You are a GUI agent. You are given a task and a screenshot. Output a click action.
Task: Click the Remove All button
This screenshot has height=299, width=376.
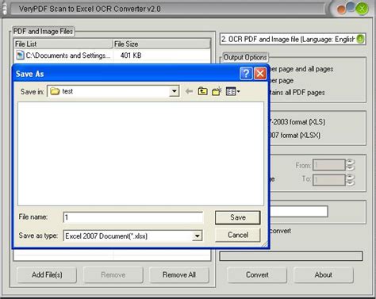click(x=179, y=275)
